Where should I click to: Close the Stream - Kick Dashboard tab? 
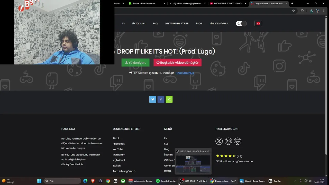pos(164,4)
